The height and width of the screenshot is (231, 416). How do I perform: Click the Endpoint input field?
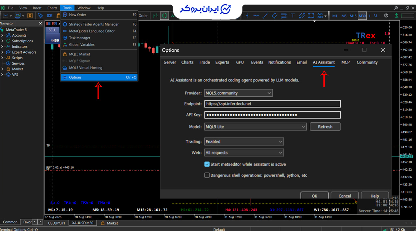point(272,104)
